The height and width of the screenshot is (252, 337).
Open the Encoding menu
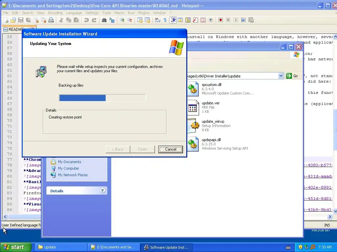[55, 13]
